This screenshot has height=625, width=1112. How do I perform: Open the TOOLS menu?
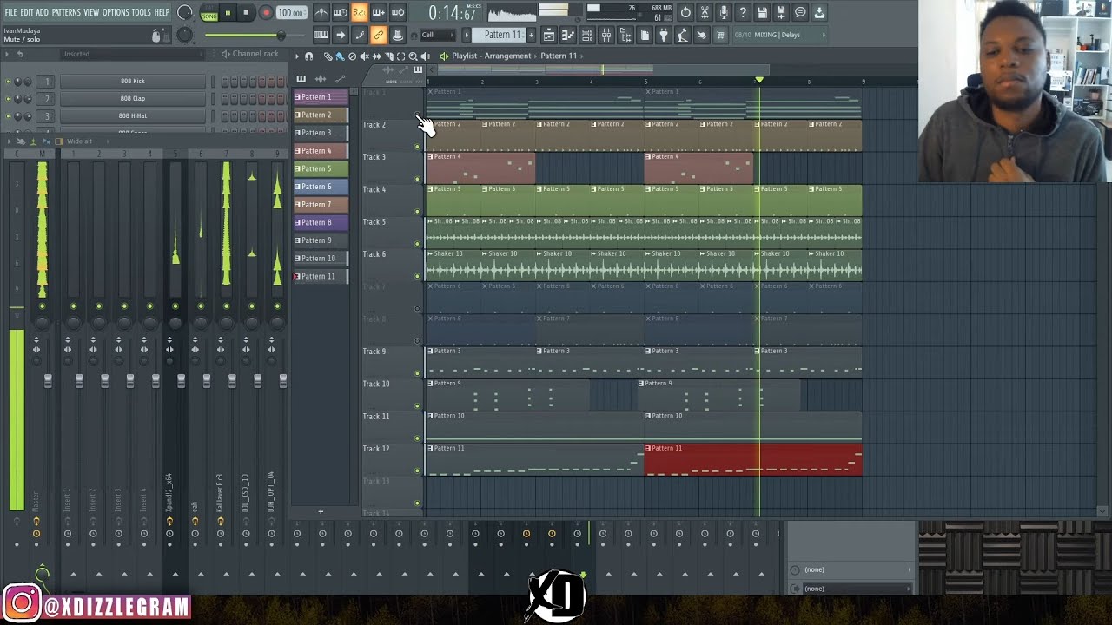(142, 12)
